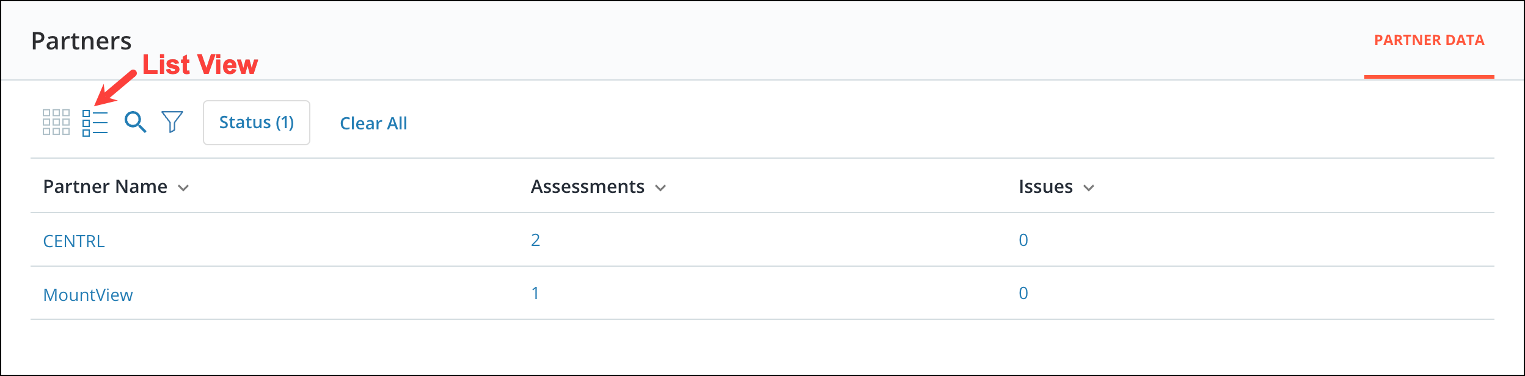Click the Partner Name column header
1525x376 pixels.
(105, 186)
